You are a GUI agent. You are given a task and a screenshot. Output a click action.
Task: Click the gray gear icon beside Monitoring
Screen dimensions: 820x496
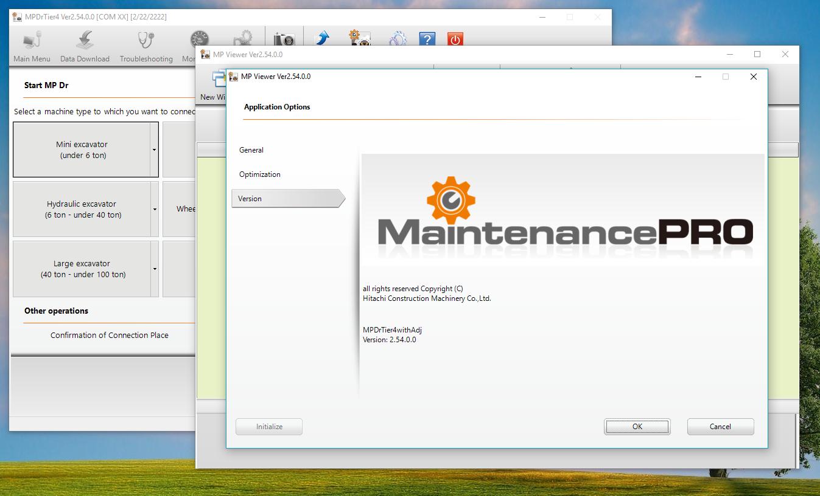(x=243, y=38)
